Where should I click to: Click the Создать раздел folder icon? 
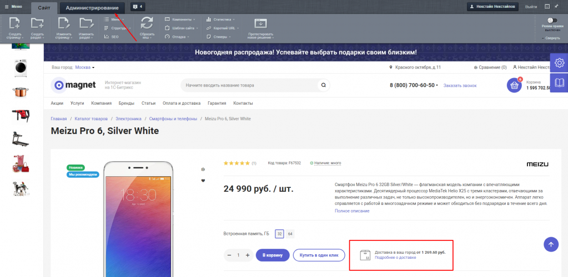[x=37, y=23]
